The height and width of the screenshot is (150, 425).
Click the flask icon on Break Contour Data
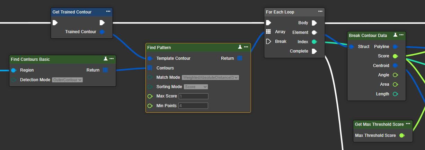pyautogui.click(x=395, y=35)
